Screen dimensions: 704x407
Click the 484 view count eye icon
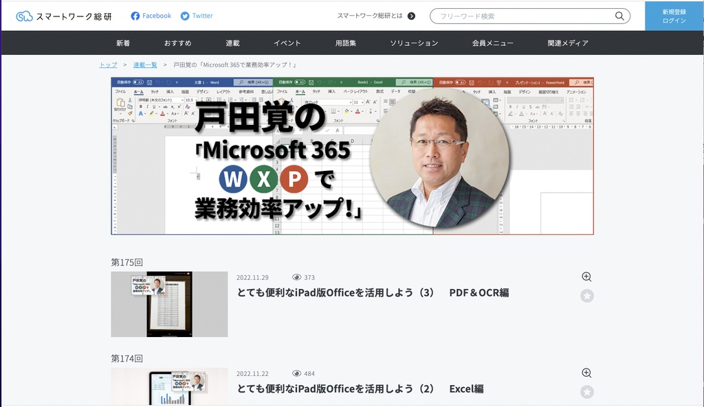point(296,373)
